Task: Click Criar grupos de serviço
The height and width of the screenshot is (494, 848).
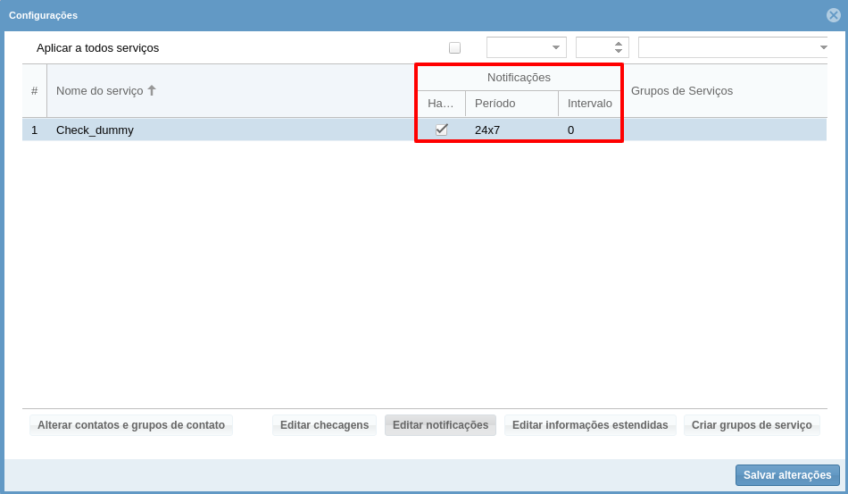Action: (x=752, y=425)
